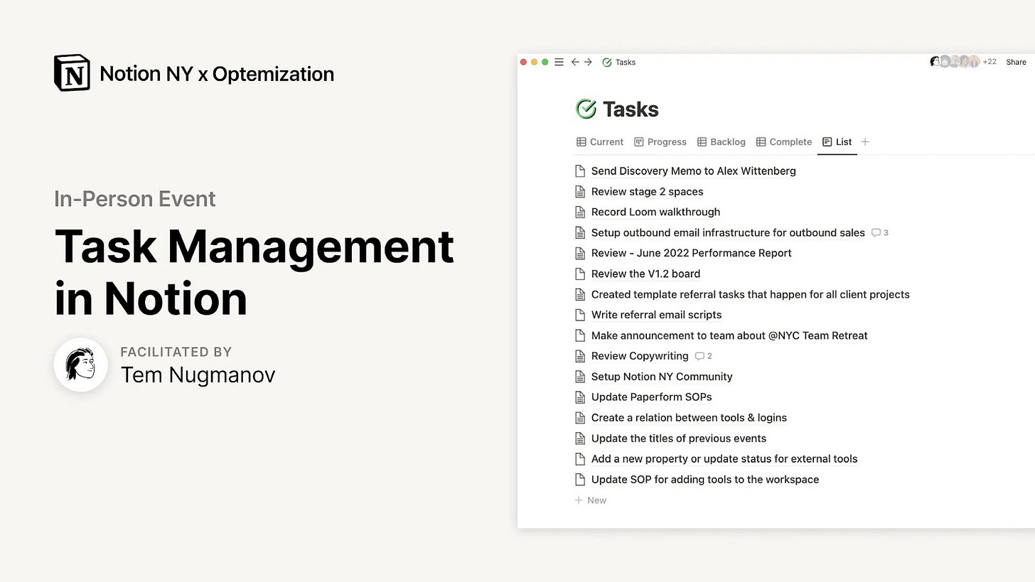Viewport: 1035px width, 582px height.
Task: Click page icon beside Update Paperform SOPs
Action: [580, 397]
